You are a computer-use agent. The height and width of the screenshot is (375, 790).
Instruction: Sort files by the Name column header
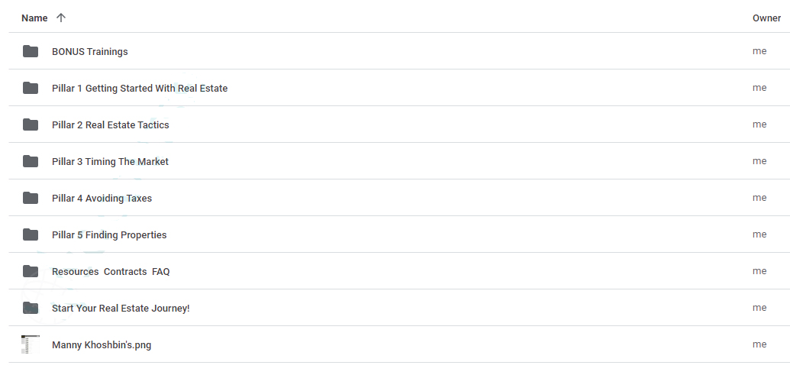coord(34,18)
